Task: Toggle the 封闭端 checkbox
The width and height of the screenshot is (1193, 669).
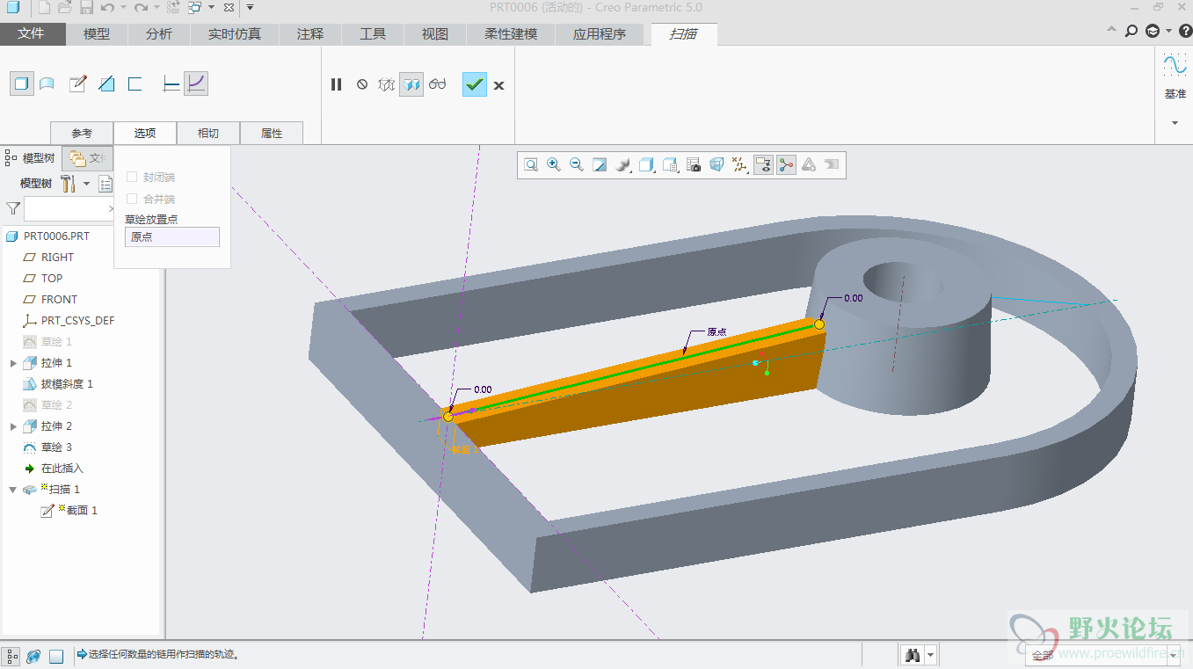Action: (x=132, y=178)
